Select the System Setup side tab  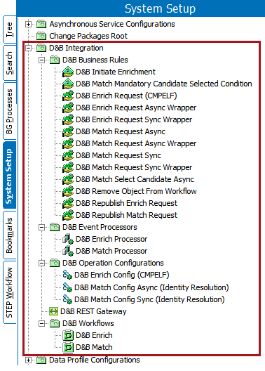pyautogui.click(x=9, y=176)
